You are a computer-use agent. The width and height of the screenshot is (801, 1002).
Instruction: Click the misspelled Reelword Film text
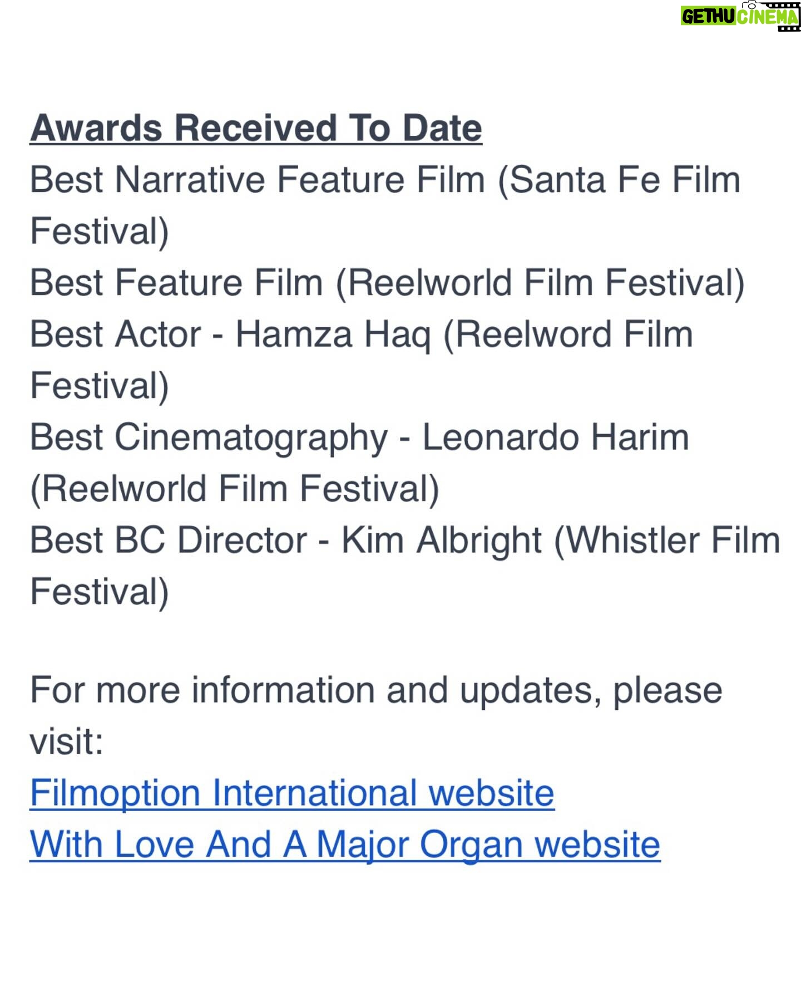point(568,335)
